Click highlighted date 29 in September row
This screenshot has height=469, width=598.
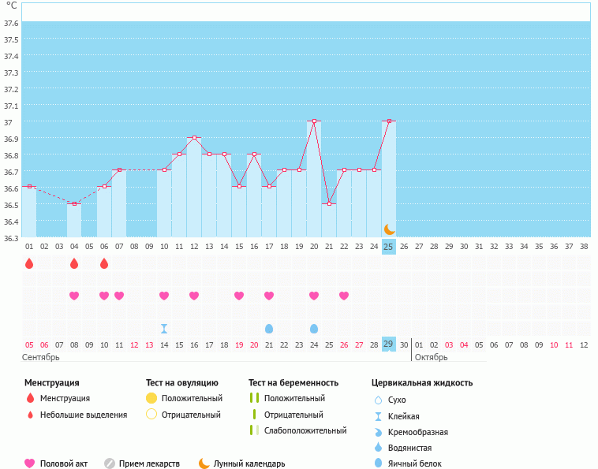388,344
